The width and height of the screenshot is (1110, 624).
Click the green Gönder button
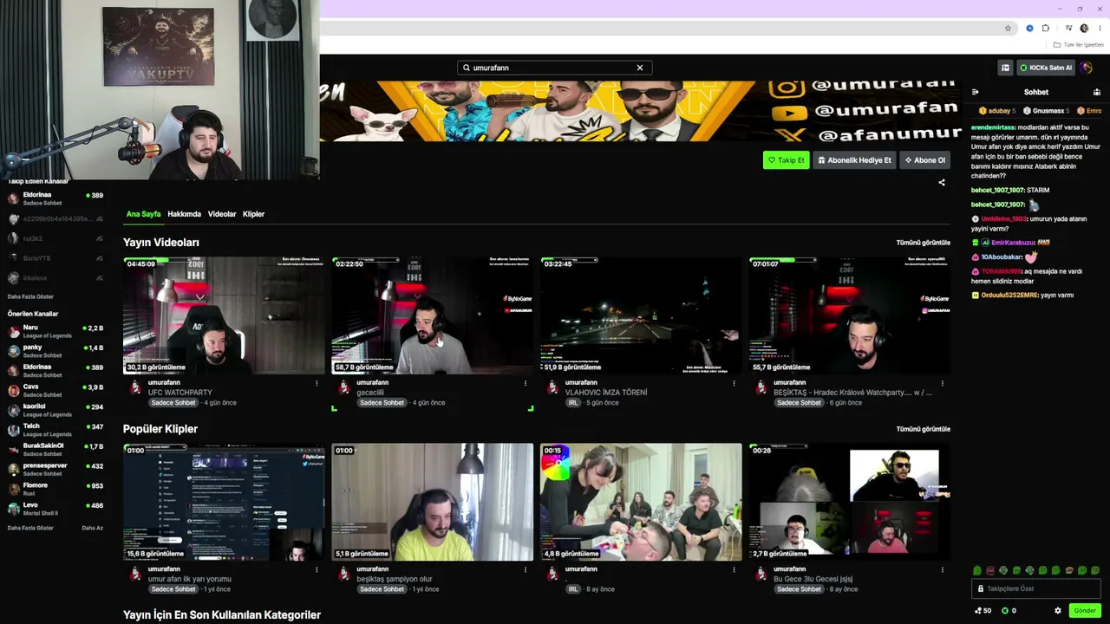coord(1085,610)
